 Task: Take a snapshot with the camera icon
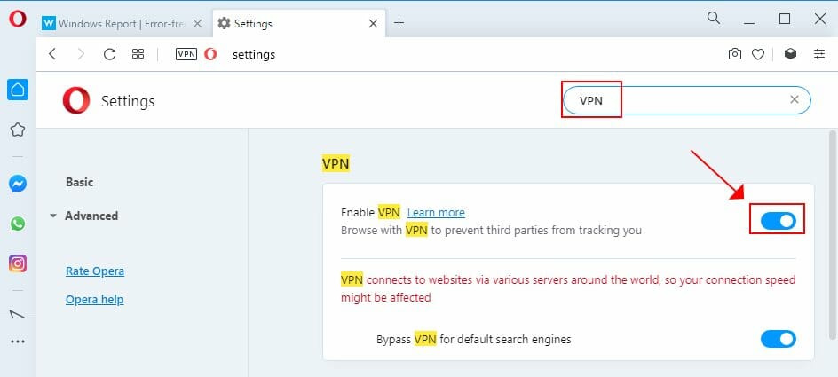735,54
